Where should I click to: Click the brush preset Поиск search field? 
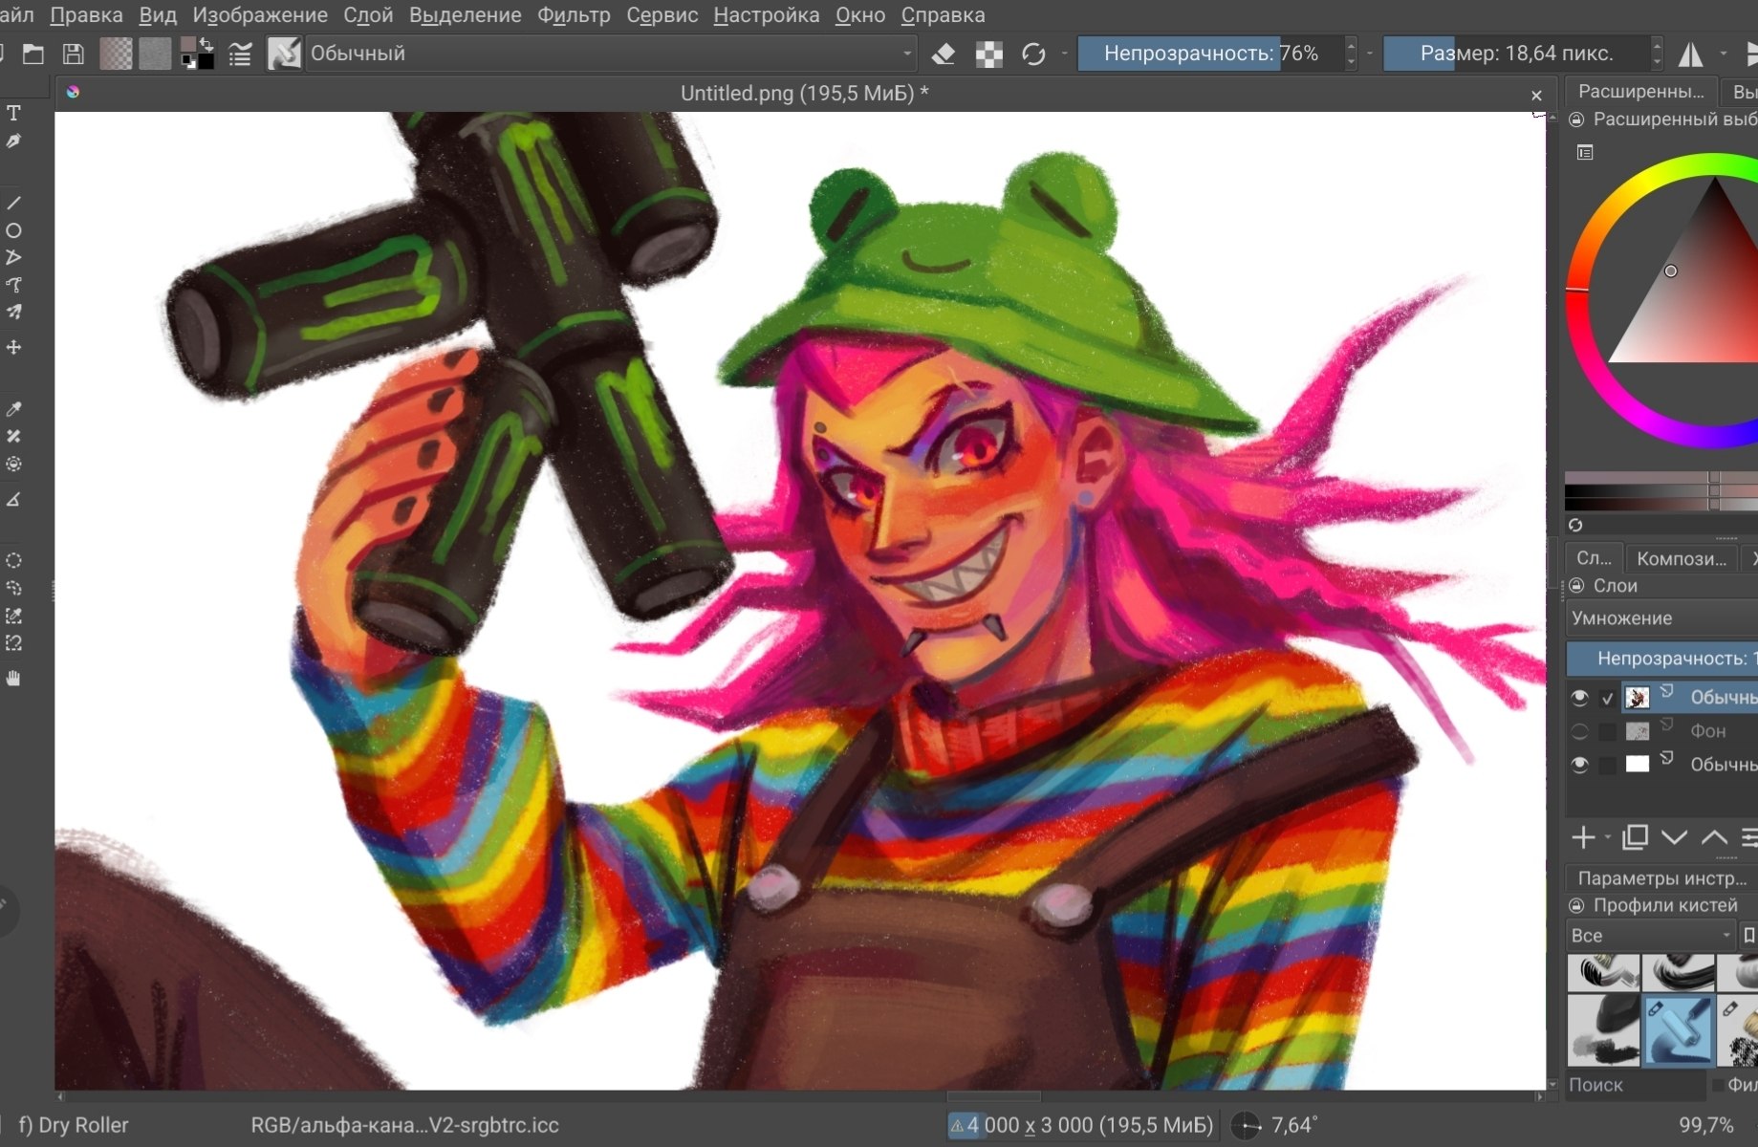click(1635, 1085)
